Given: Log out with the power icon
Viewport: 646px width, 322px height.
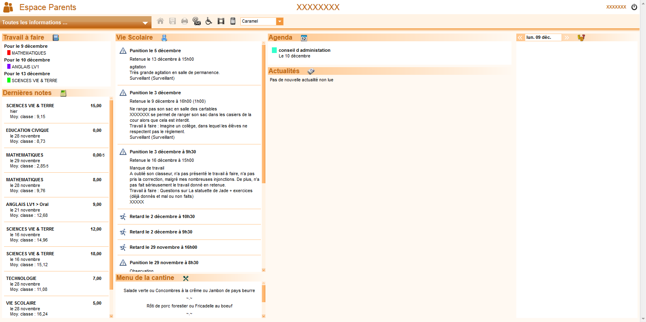Looking at the screenshot, I should point(634,7).
